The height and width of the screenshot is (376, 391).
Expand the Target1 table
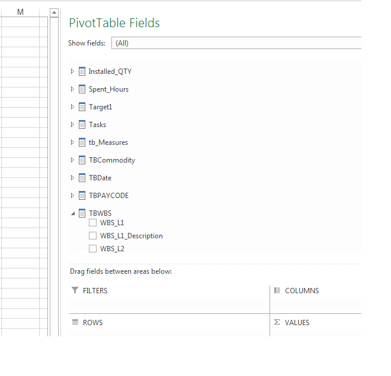tap(72, 107)
